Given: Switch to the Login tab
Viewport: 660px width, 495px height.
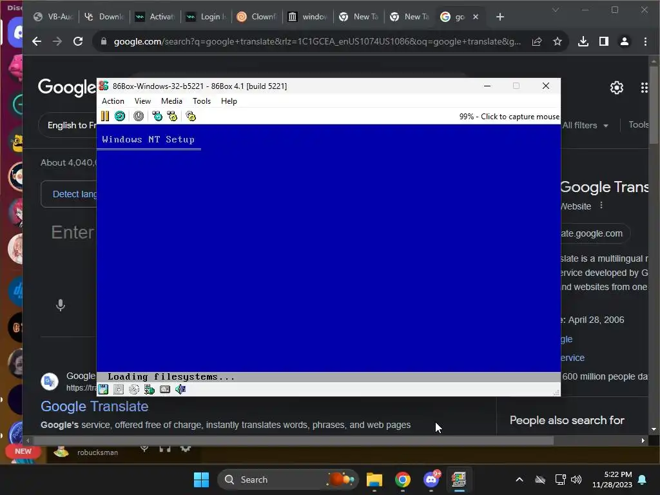Looking at the screenshot, I should click(x=206, y=17).
